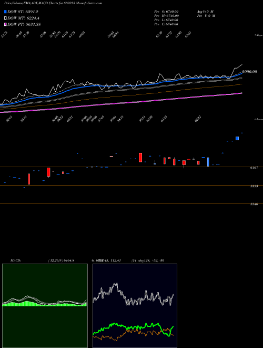263x348 pixels.
Task: Click the blue DOW ST legend swatch
Action: click(5, 12)
